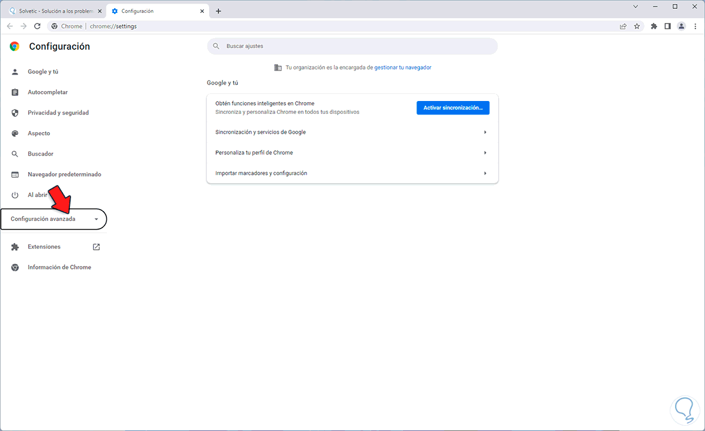Click the Chrome logo next to Configuración
This screenshot has width=705, height=431.
coord(15,46)
